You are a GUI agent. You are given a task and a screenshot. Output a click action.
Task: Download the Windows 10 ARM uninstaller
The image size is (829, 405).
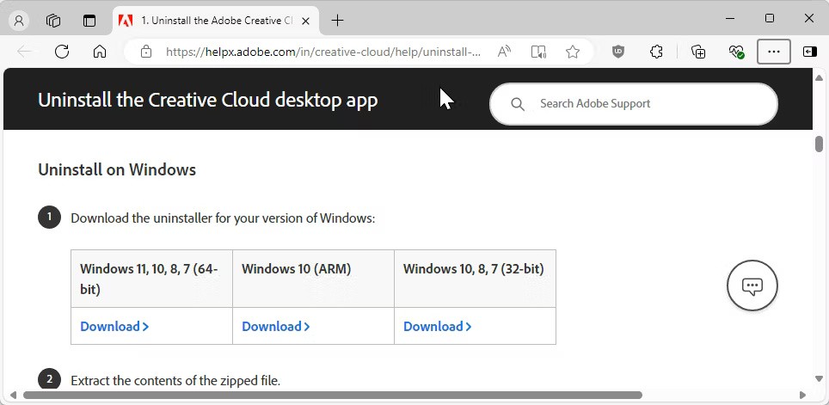pos(276,327)
